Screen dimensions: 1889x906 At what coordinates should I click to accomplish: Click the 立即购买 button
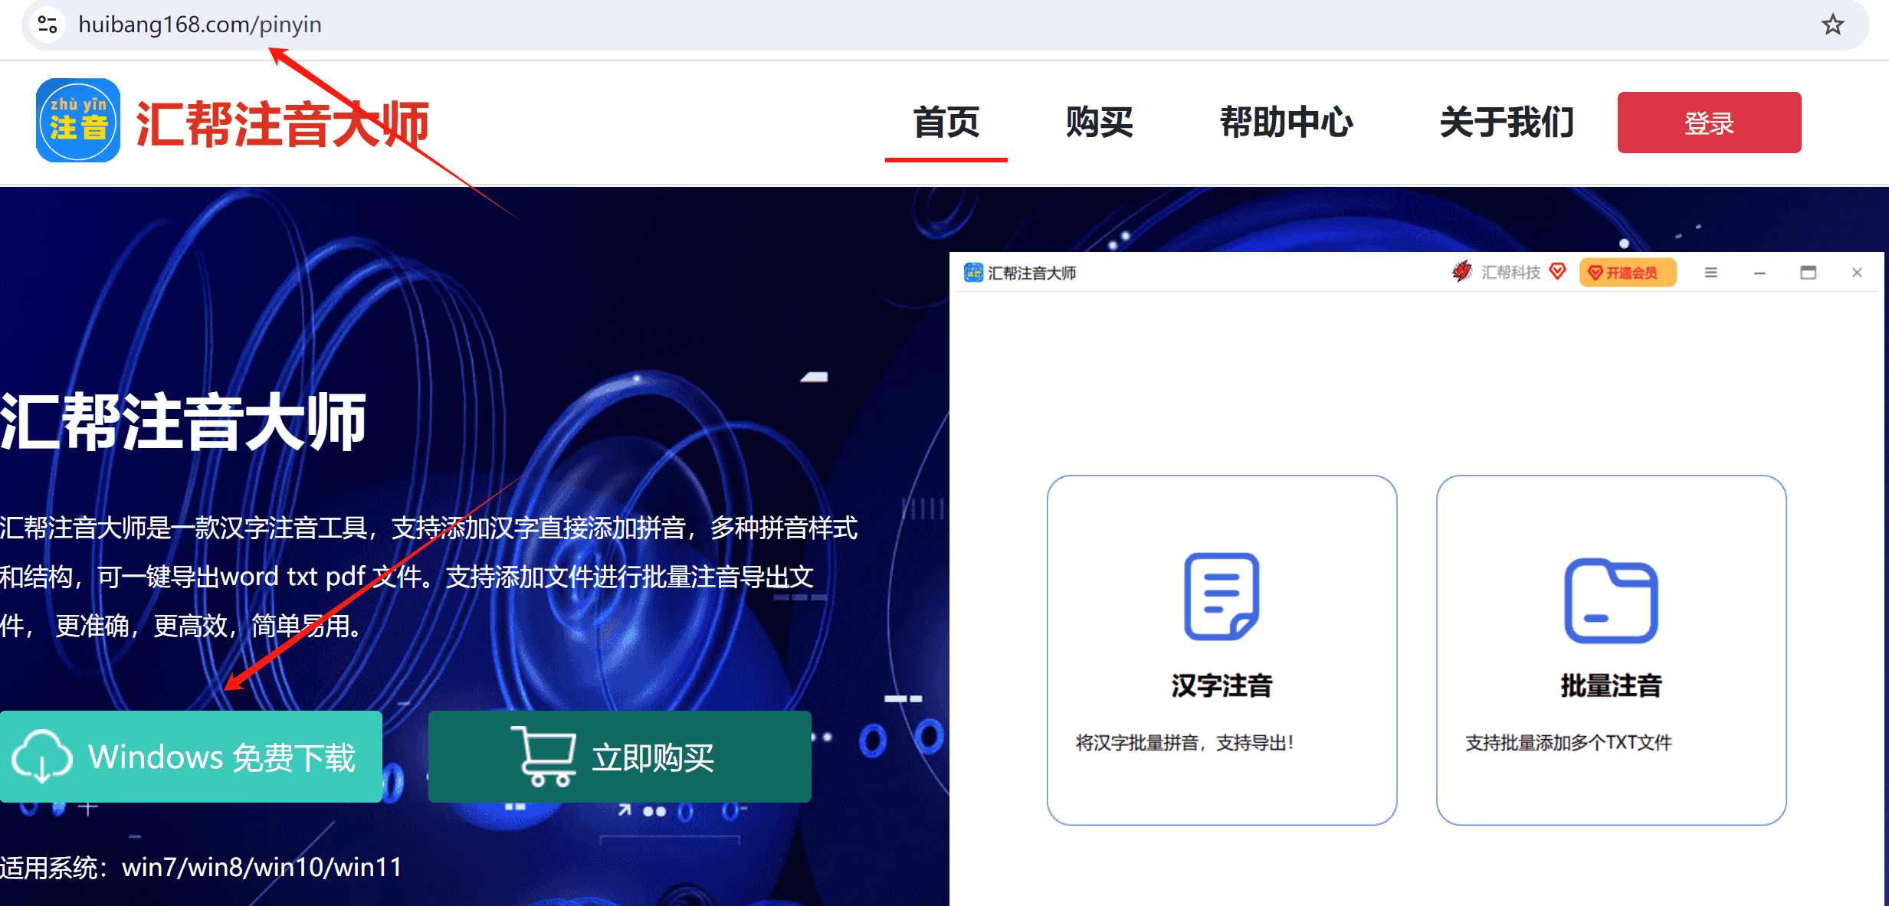click(619, 757)
